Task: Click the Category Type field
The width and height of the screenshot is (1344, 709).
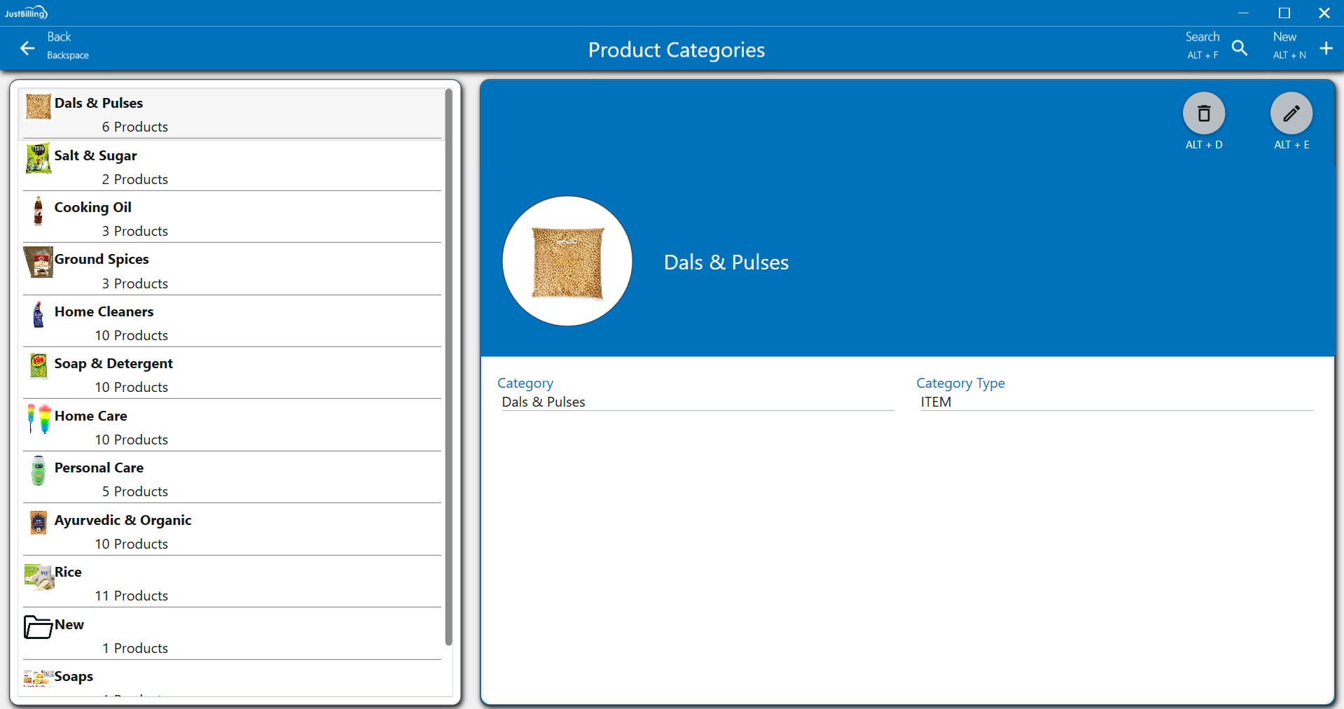Action: [1115, 402]
